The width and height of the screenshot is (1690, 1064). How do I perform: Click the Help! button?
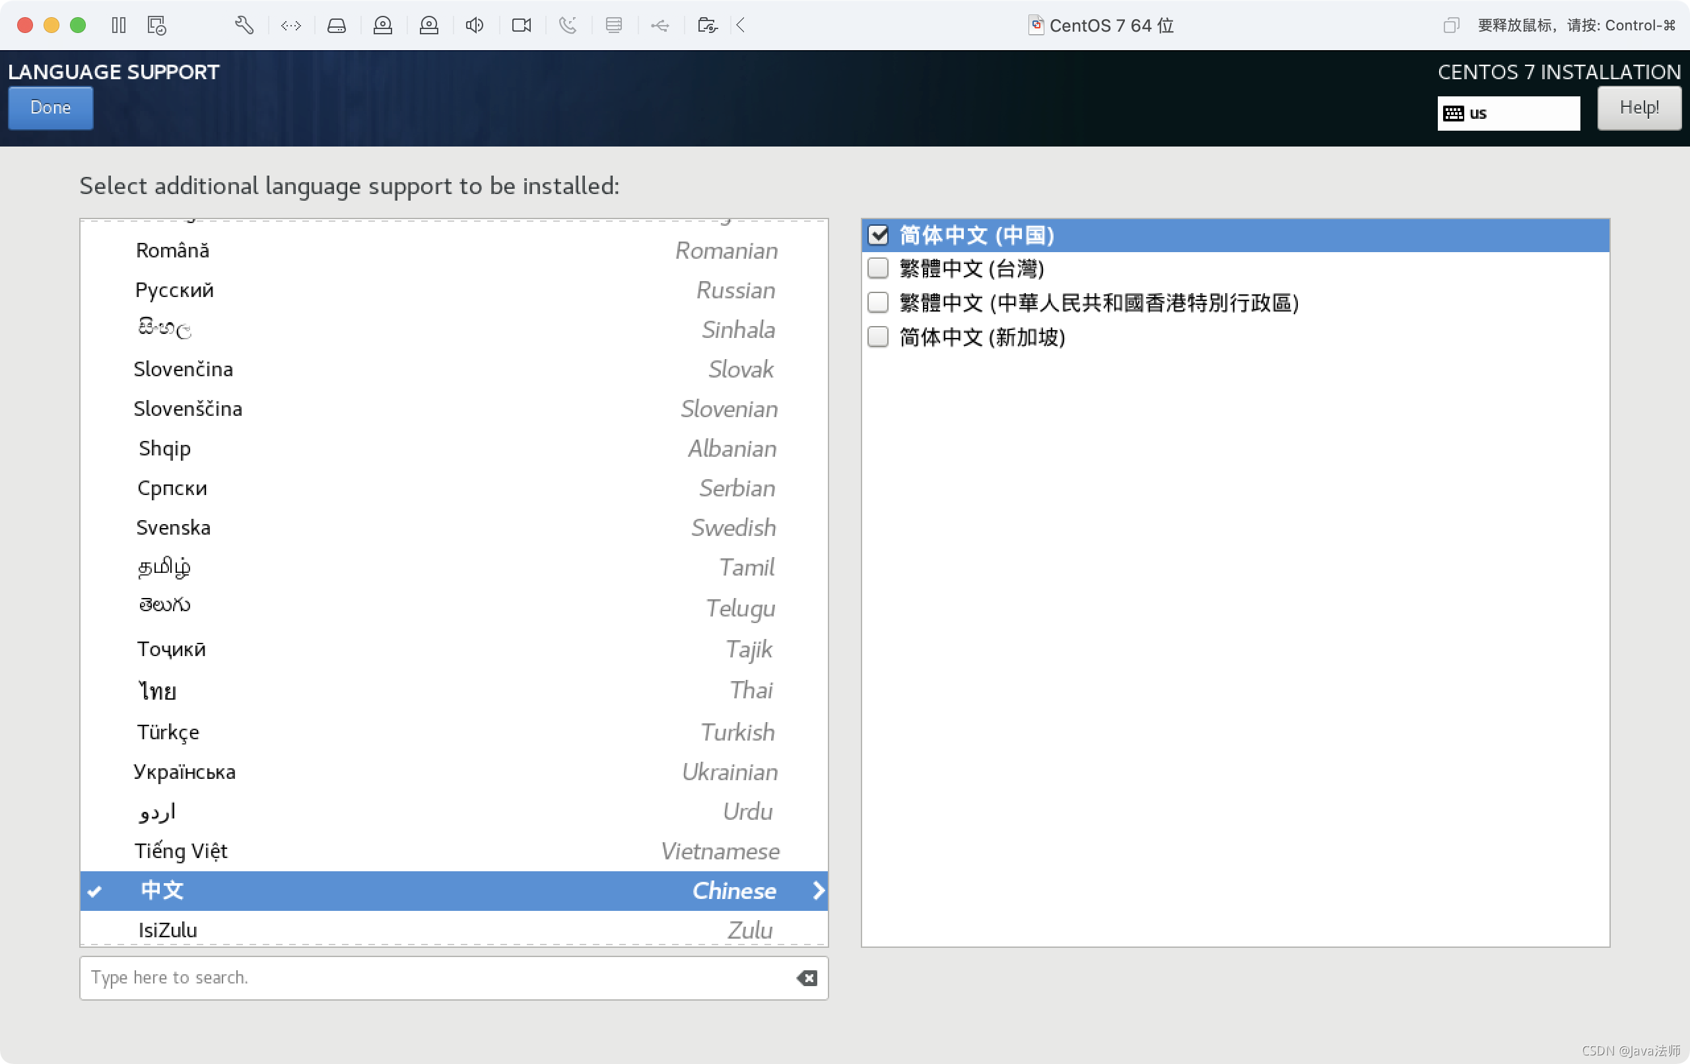point(1639,108)
